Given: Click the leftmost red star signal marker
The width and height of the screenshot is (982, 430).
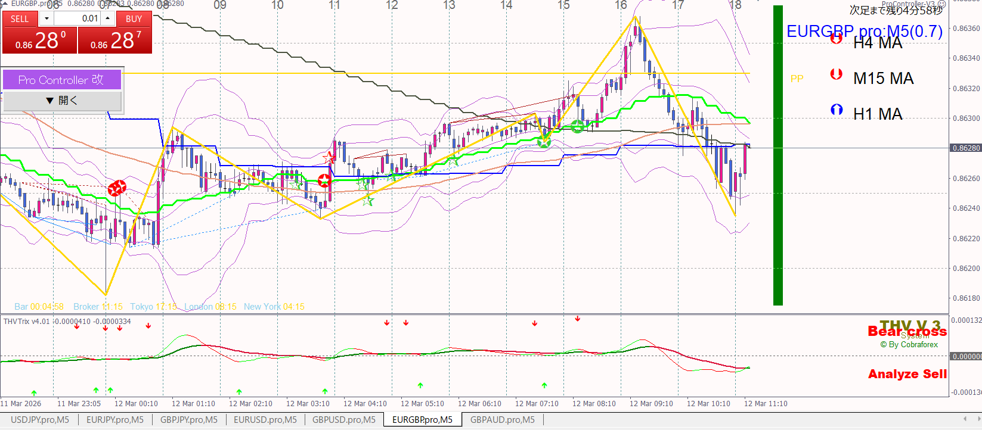Looking at the screenshot, I should coord(117,188).
